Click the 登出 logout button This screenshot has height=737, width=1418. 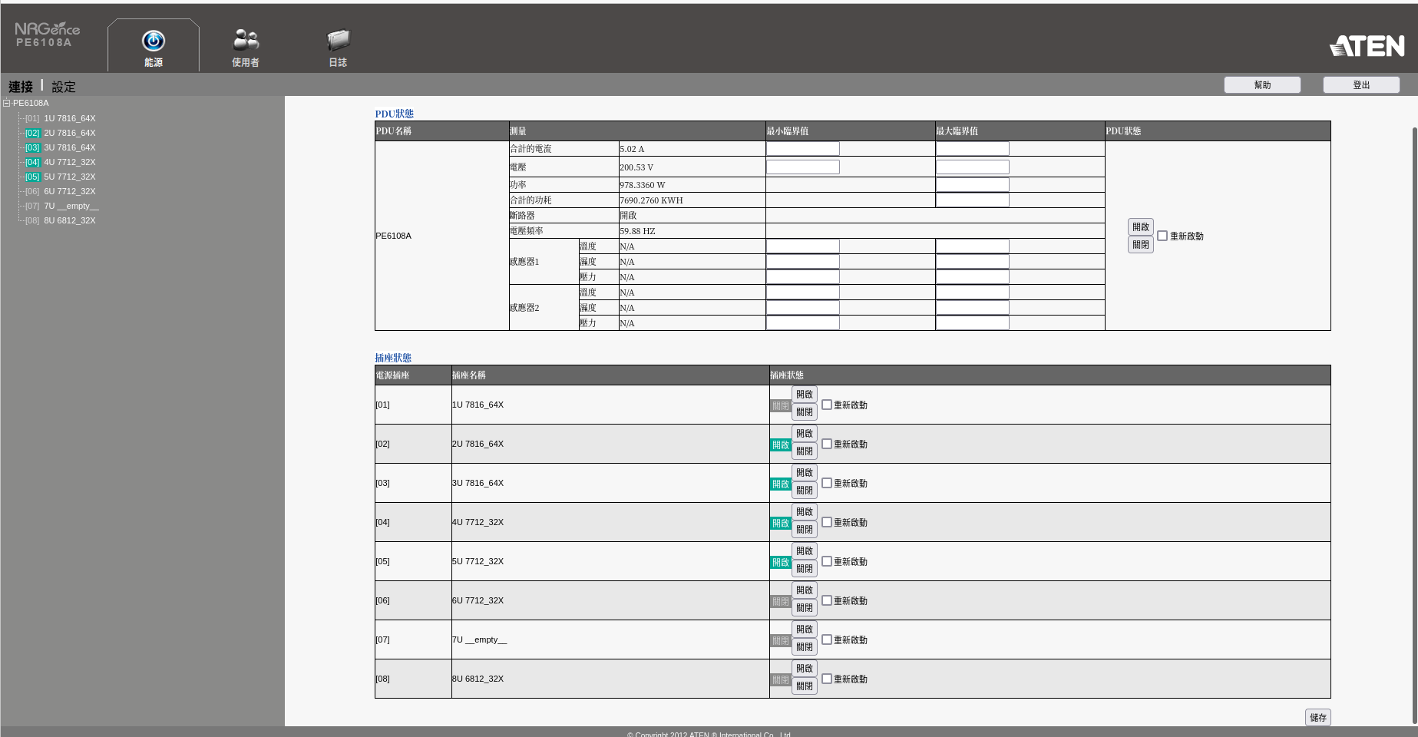[1360, 85]
